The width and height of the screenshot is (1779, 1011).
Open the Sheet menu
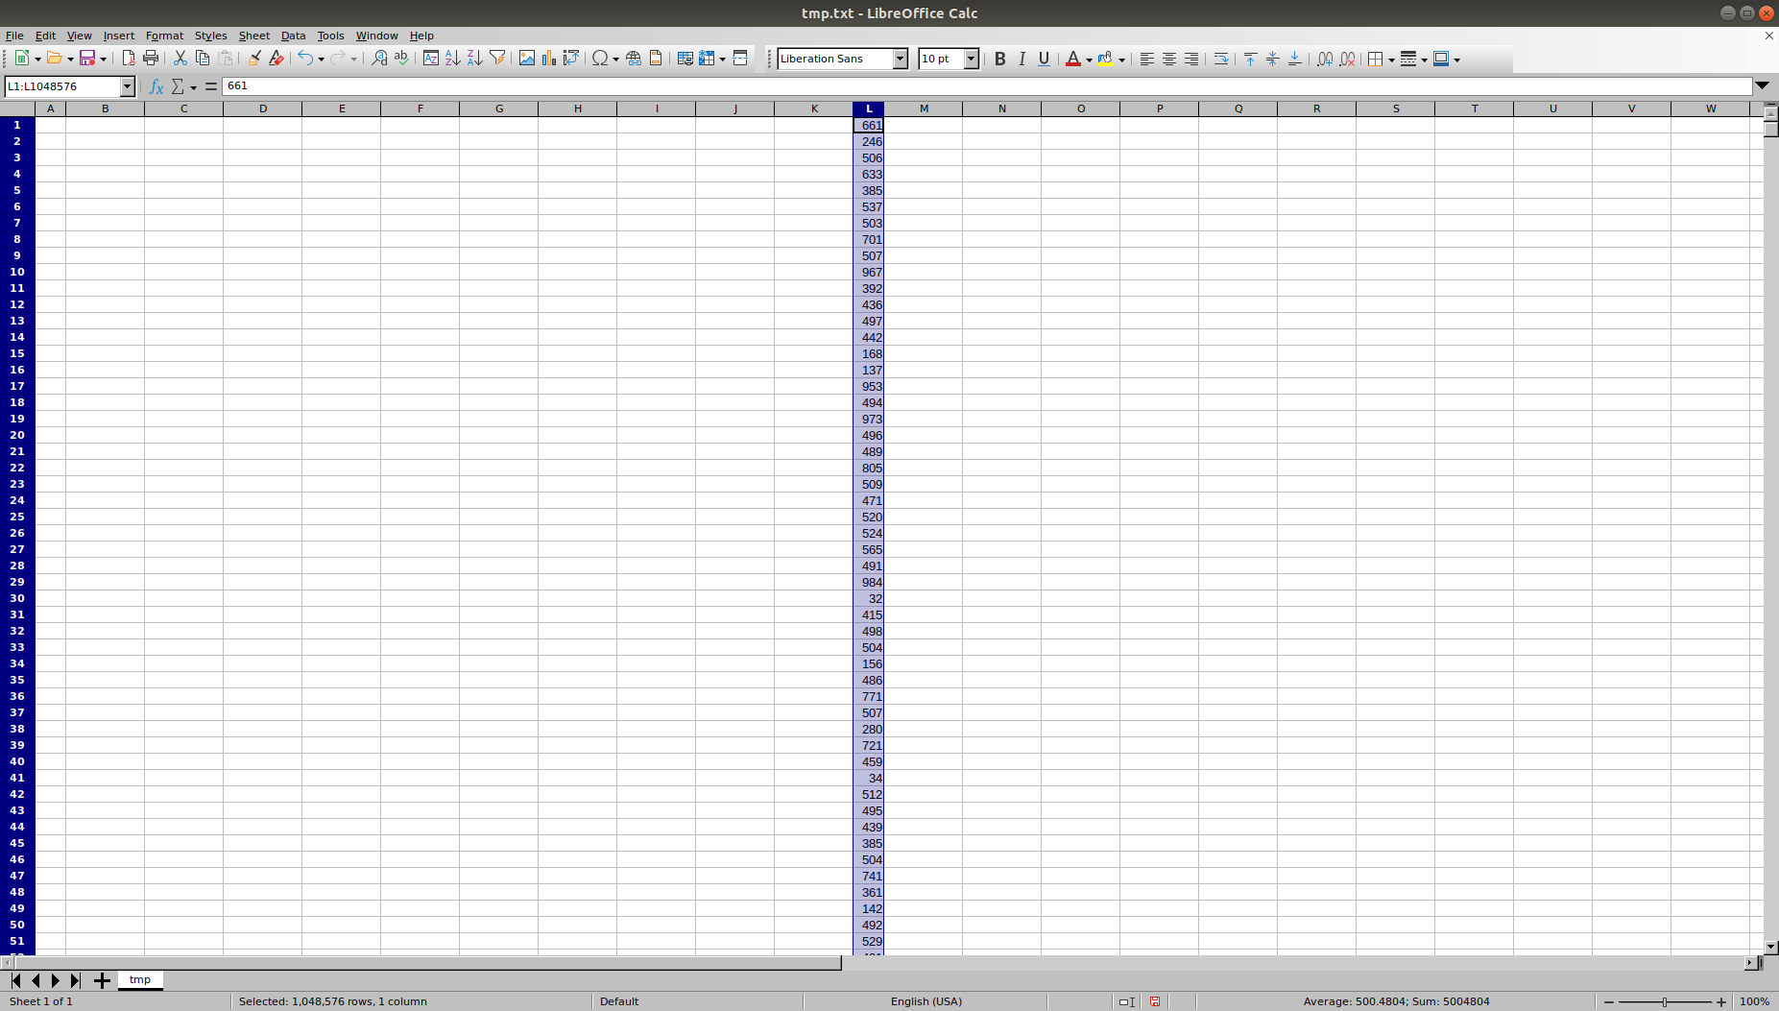(253, 36)
